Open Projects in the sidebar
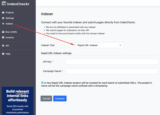The image size is (160, 115). (10, 12)
